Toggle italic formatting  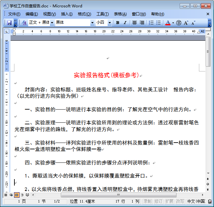tap(125, 23)
